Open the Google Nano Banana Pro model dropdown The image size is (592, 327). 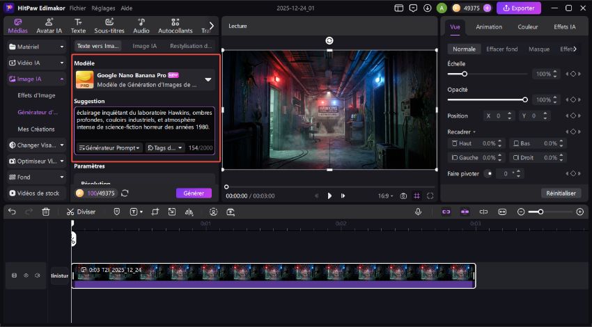click(x=208, y=79)
